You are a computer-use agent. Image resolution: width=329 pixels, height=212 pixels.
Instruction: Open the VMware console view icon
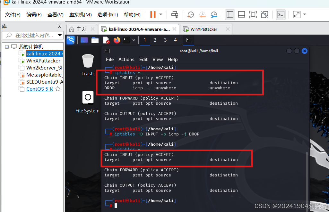[x=281, y=14]
